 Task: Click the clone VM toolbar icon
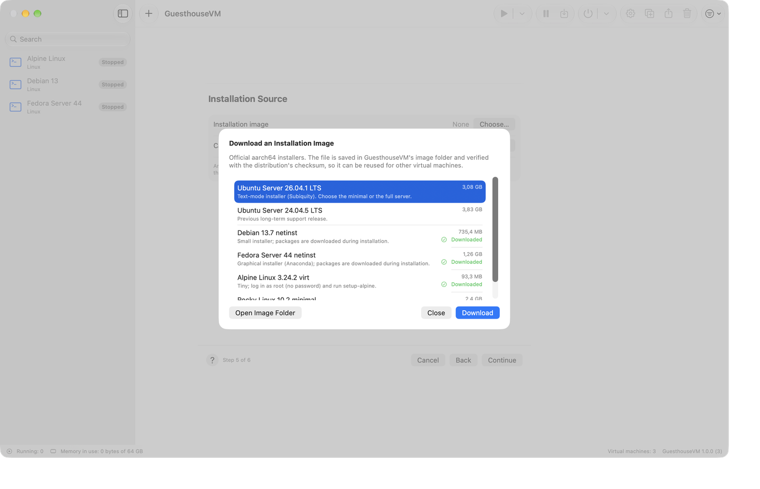pos(649,14)
